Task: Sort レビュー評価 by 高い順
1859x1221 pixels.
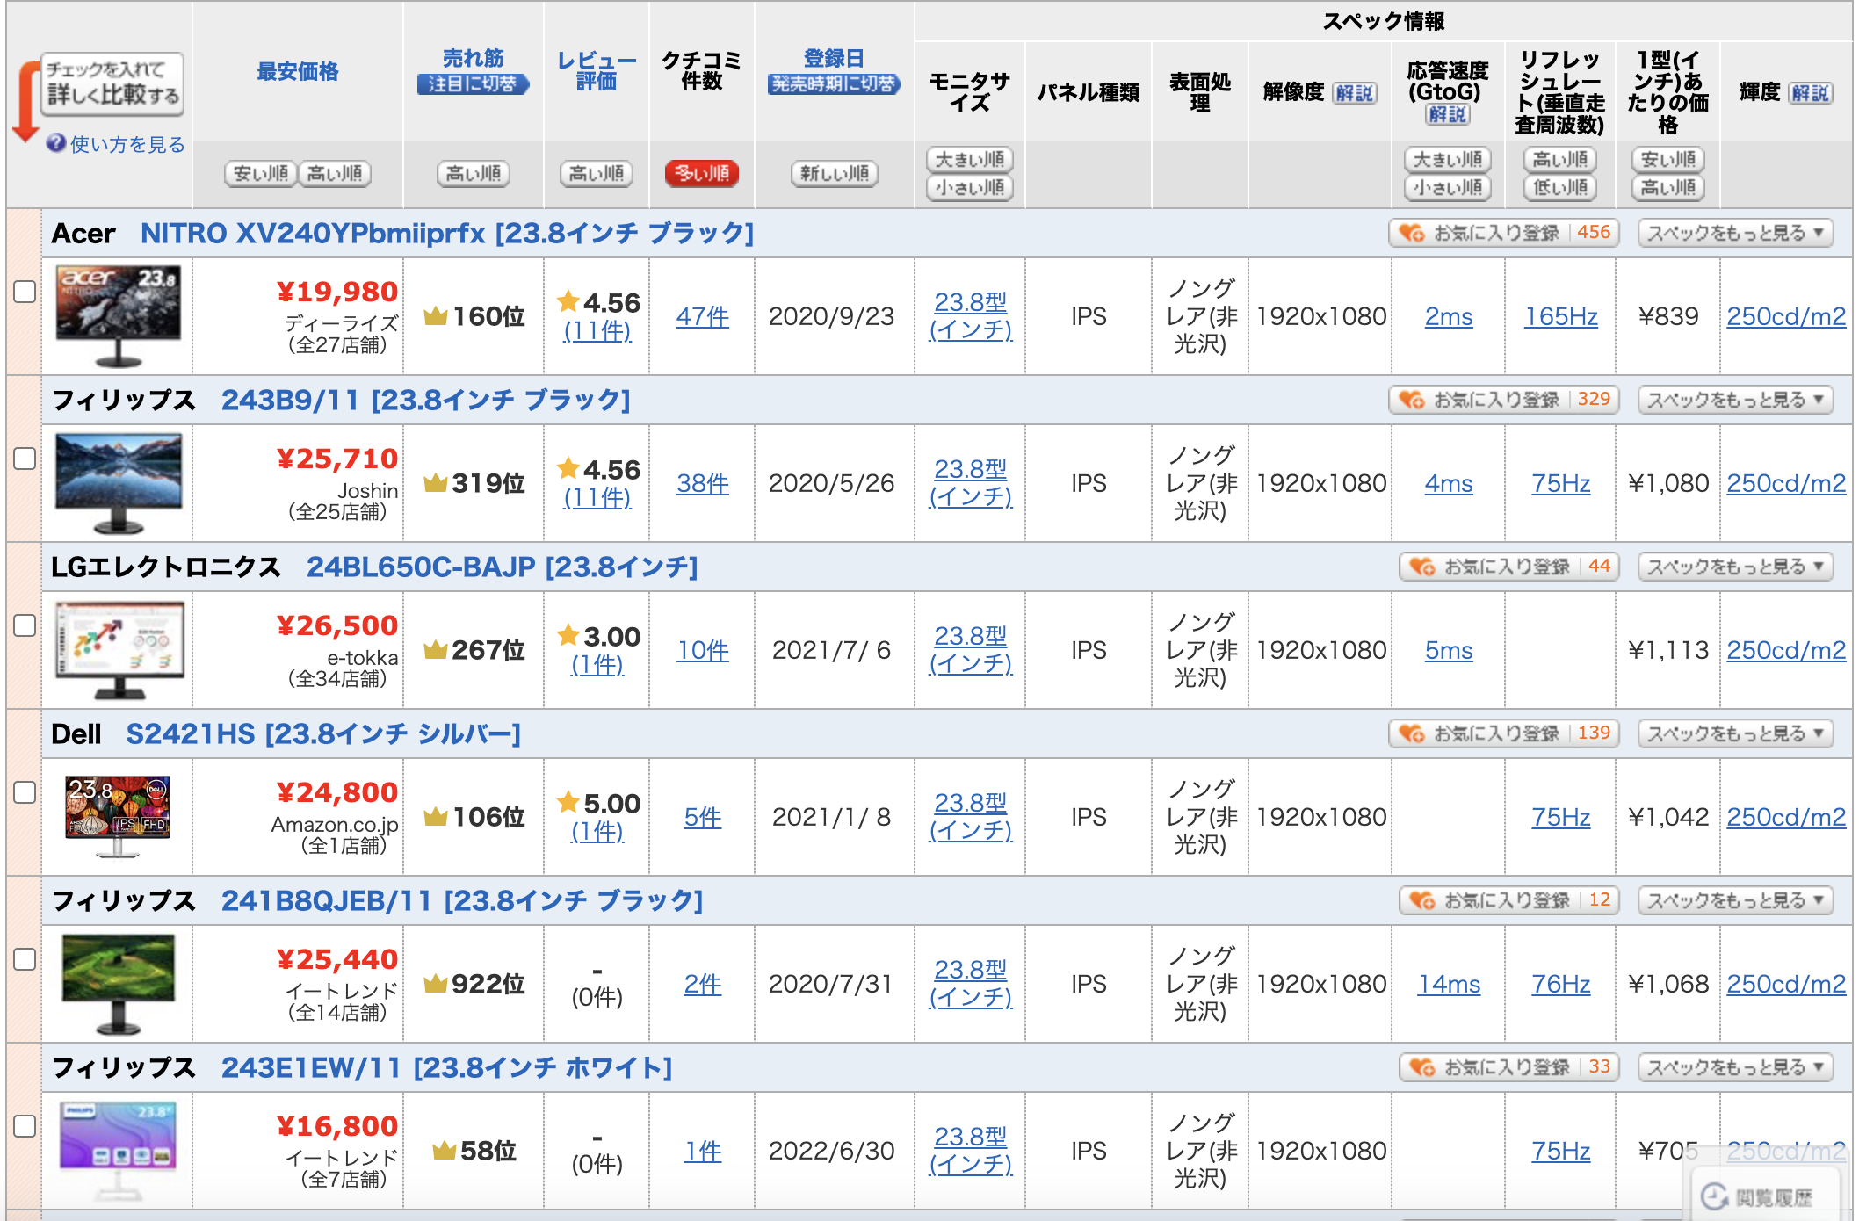Action: click(597, 173)
